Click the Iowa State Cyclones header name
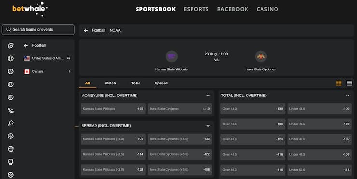The width and height of the screenshot is (357, 179). 261,69
